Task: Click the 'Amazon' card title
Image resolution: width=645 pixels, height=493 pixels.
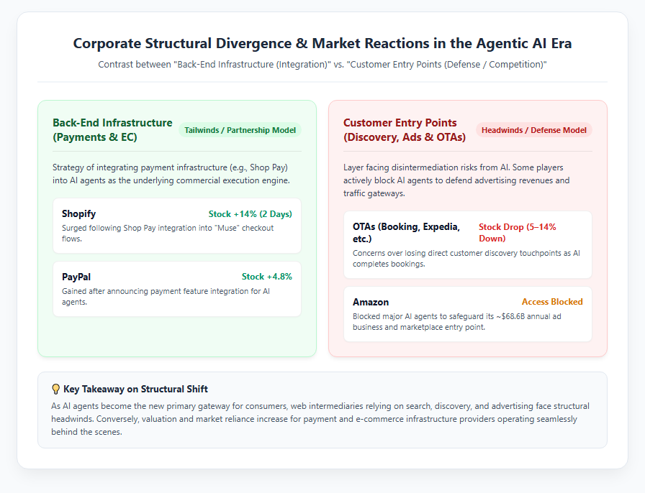Action: [371, 303]
